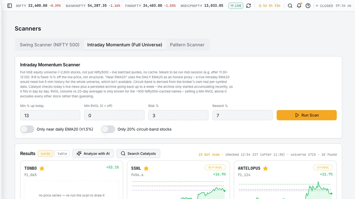Screen dimensions: 355x199
Task: Click the LIVE connection badge
Action: [236, 6]
